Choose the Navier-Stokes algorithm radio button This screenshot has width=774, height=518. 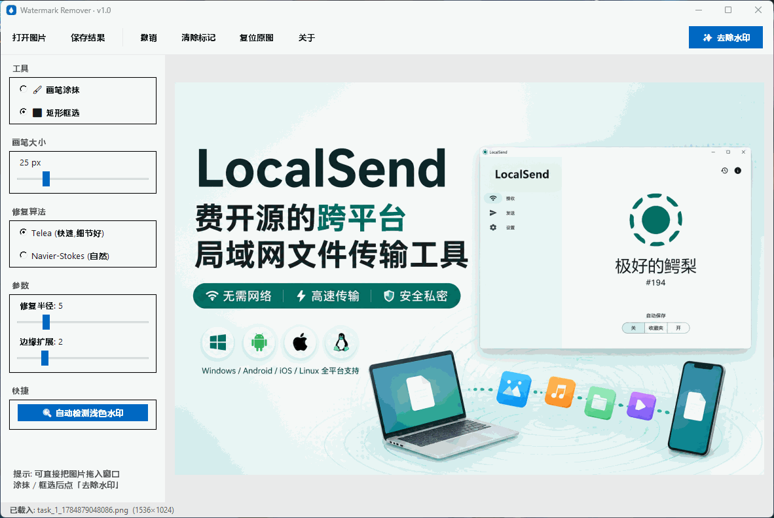pos(23,255)
